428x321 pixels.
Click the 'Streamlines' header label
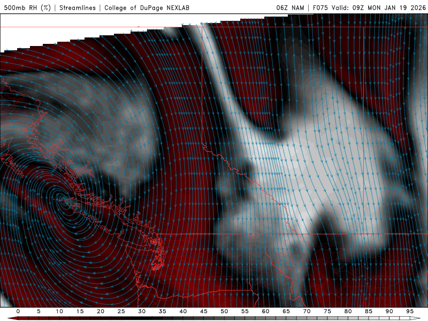78,7
